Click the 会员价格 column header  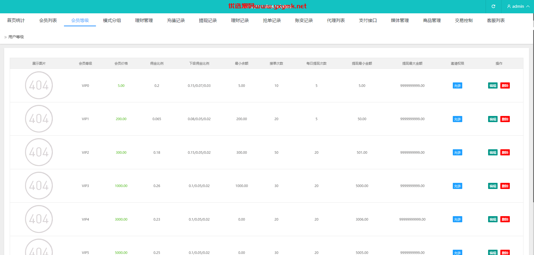coord(121,64)
